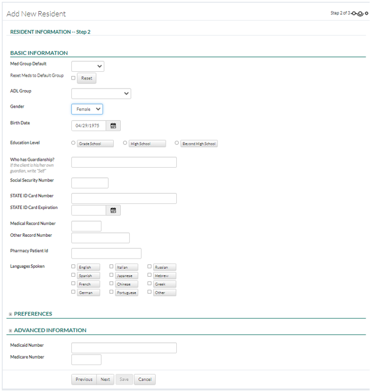The height and width of the screenshot is (391, 372).
Task: Click the step progress indicator icon
Action: pos(358,14)
